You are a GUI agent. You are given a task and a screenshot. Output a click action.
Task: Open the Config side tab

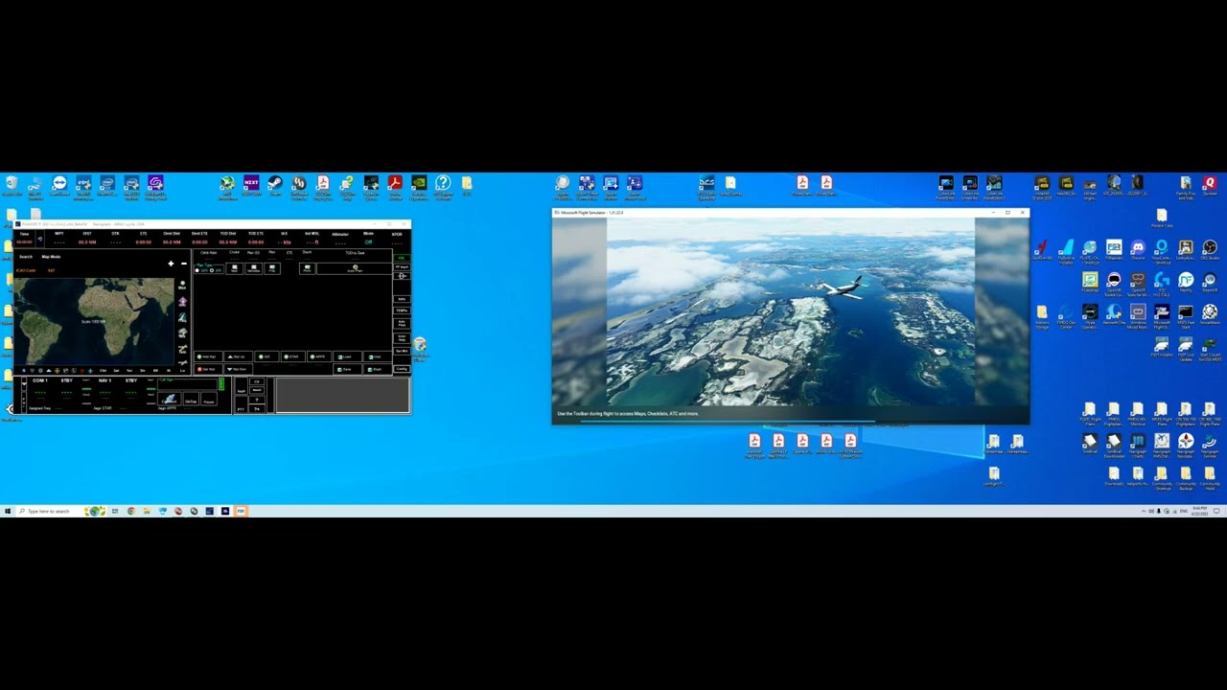402,369
